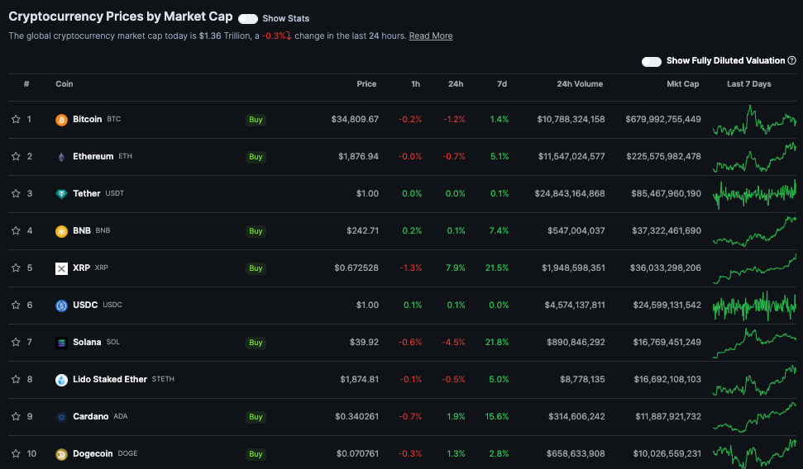
Task: Click the Lido Staked Ether logo icon
Action: tap(61, 380)
